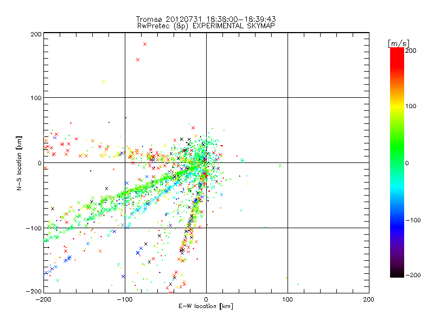This screenshot has height=326, width=434.
Task: Click the "-100" tick label on E-W axis
Action: point(125,299)
